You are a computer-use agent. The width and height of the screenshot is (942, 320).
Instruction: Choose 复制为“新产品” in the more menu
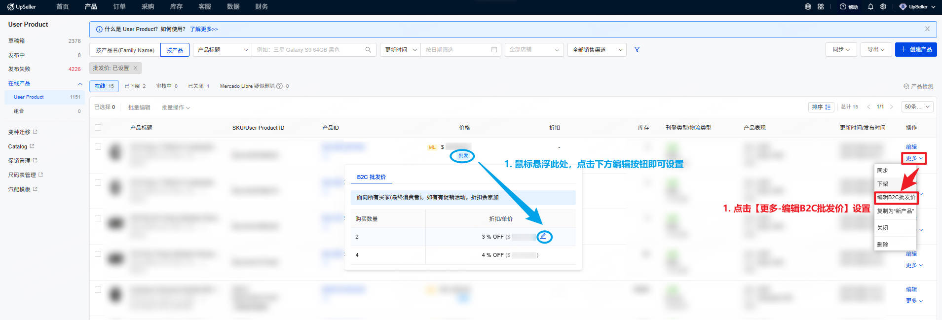[x=895, y=211]
